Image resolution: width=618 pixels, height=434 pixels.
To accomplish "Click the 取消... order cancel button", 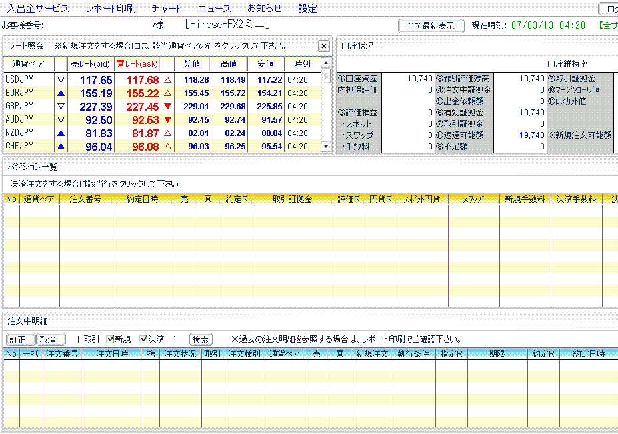I will click(51, 339).
